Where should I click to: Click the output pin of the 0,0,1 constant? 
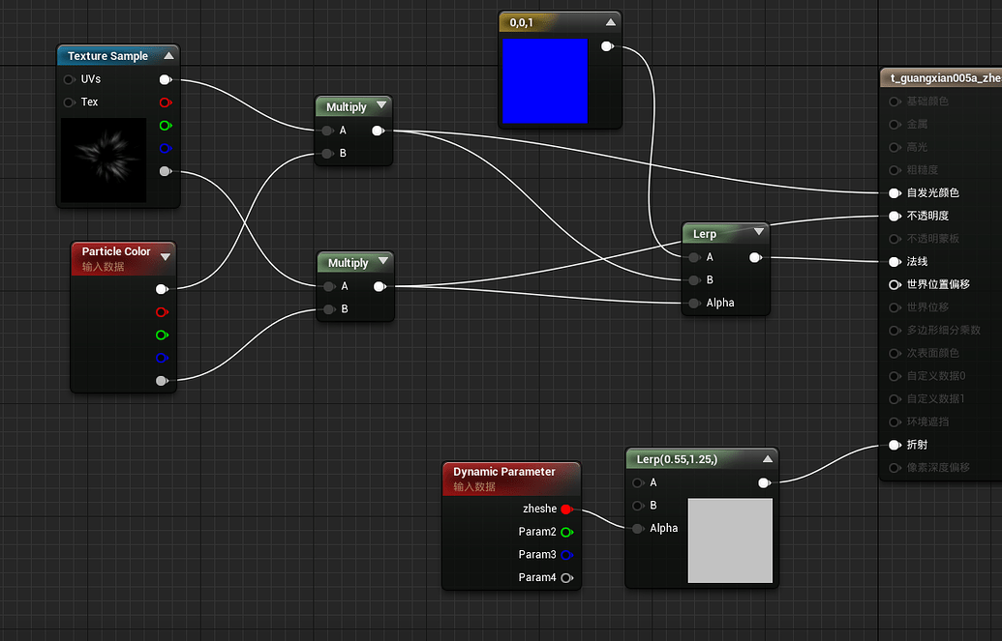pyautogui.click(x=608, y=45)
